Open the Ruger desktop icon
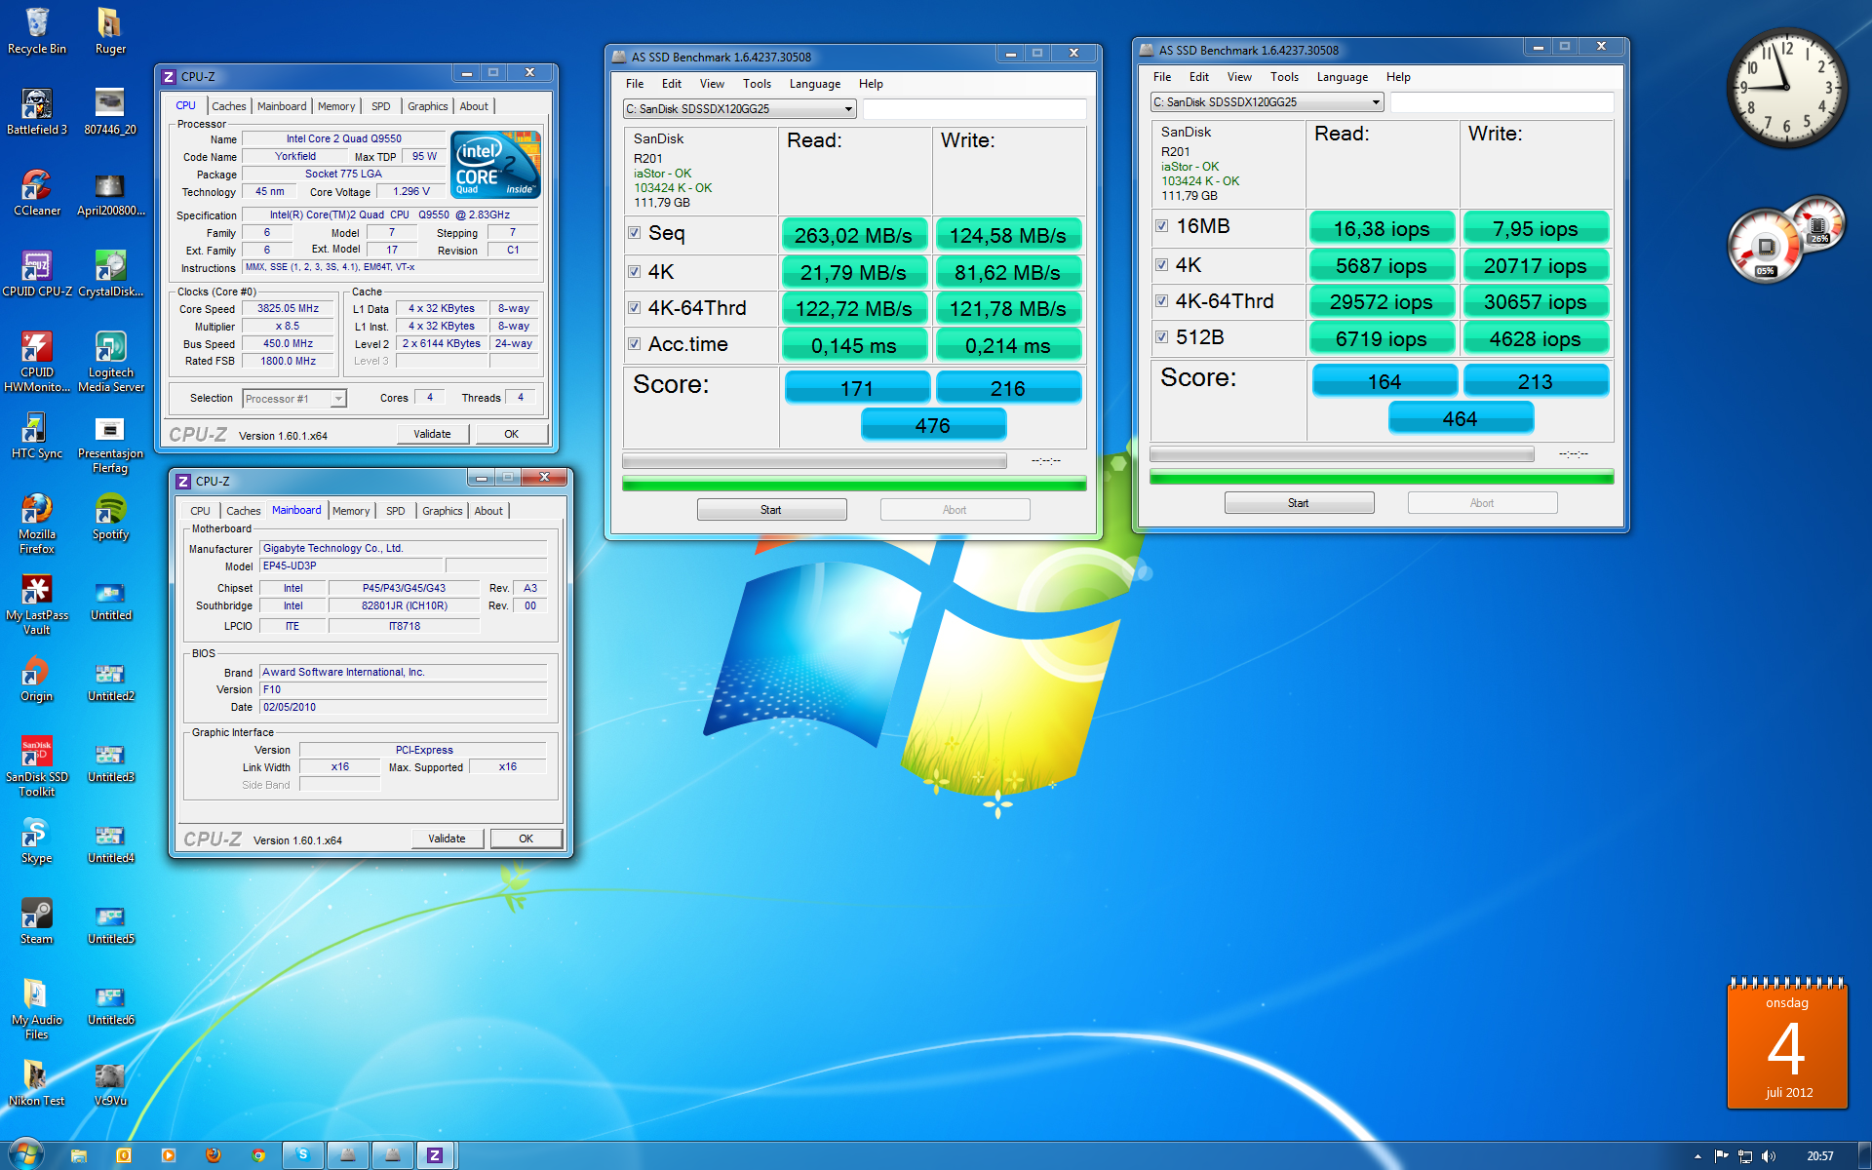 [110, 30]
